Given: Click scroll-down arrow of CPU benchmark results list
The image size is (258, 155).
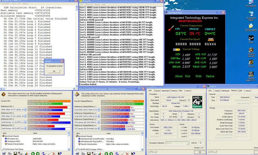Looking at the screenshot, I should click(x=69, y=149).
